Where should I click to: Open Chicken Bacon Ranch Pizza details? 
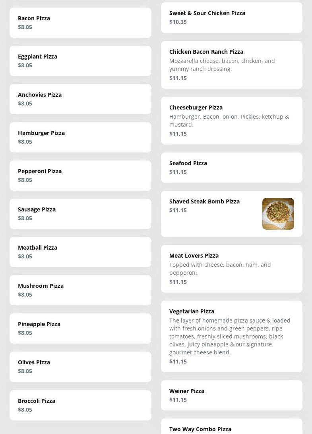[x=231, y=65]
